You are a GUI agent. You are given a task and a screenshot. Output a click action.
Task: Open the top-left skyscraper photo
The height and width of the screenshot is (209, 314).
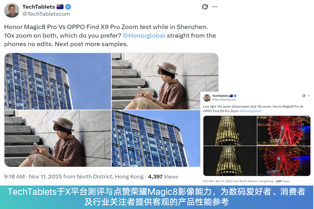click(58, 81)
